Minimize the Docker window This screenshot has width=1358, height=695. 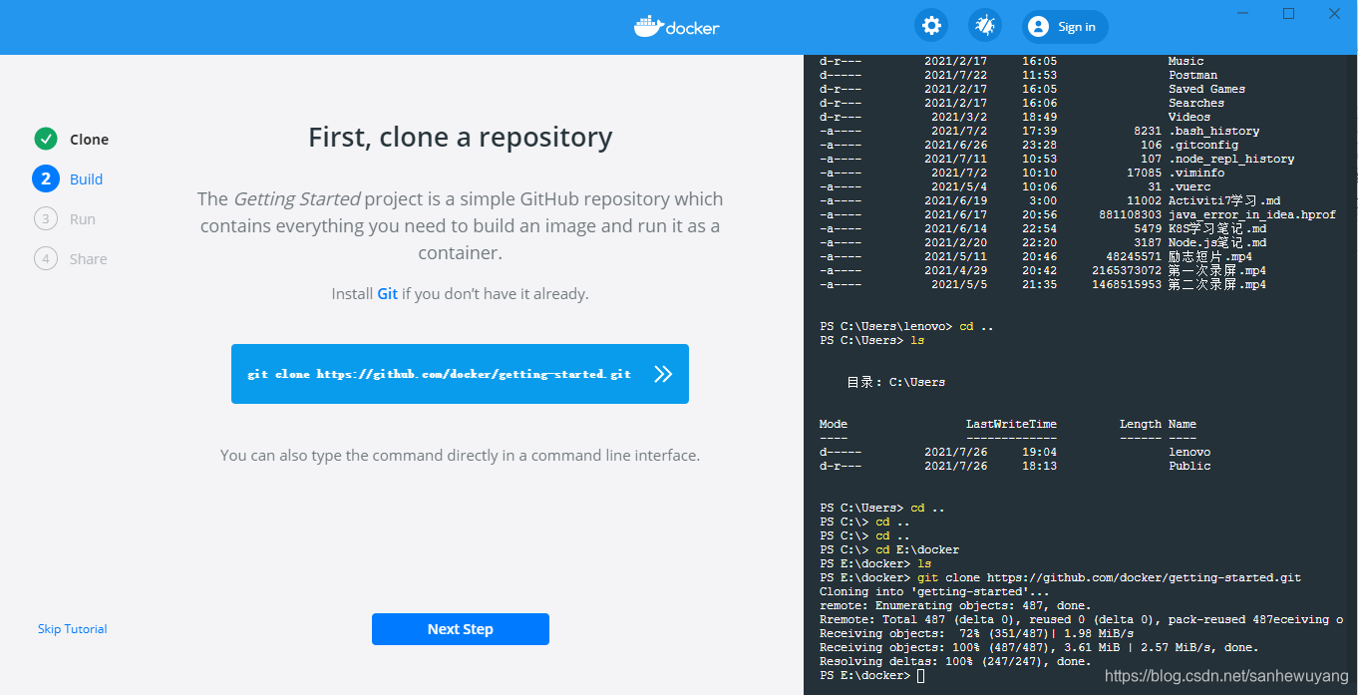click(x=1243, y=13)
